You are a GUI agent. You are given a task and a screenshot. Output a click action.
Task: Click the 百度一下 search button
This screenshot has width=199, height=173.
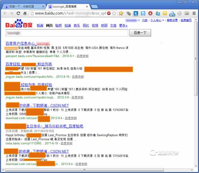[x=140, y=33]
